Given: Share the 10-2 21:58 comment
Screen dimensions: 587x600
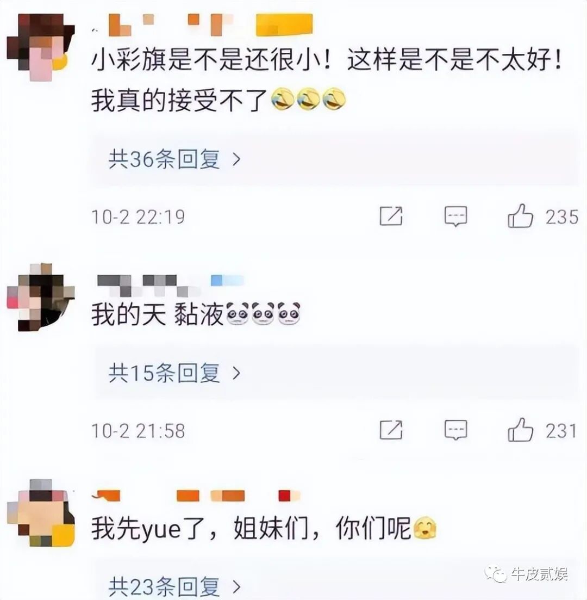Looking at the screenshot, I should point(391,429).
